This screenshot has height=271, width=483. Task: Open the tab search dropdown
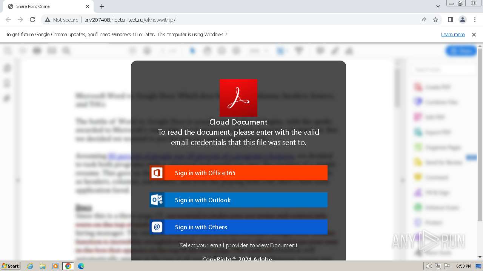click(438, 6)
